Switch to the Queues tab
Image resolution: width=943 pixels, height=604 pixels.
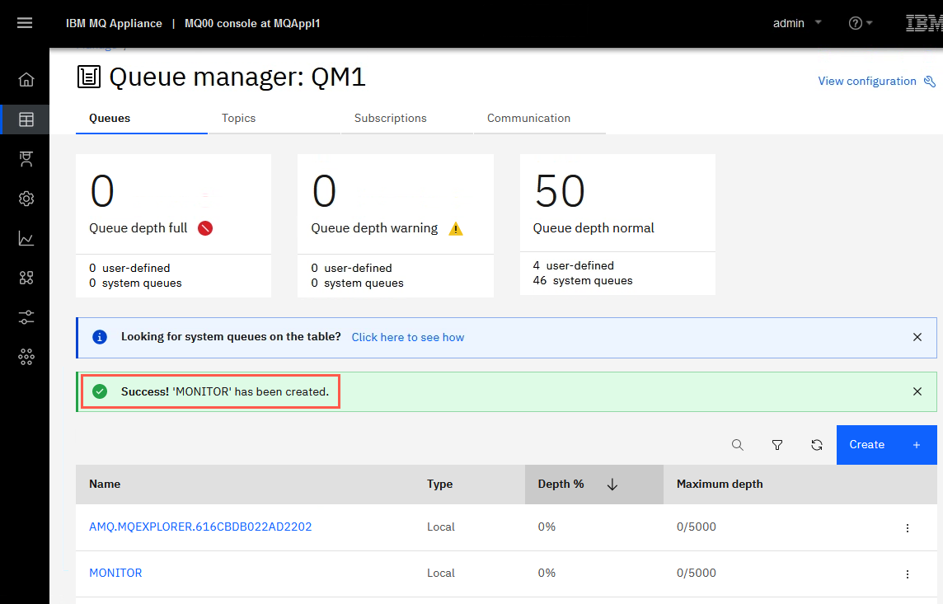coord(141,119)
